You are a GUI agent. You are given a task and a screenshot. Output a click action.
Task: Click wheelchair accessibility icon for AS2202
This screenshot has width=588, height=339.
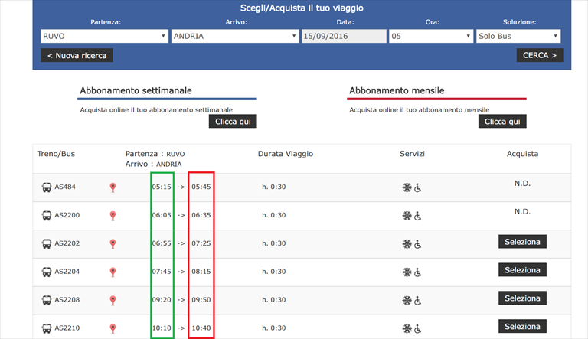coord(418,244)
